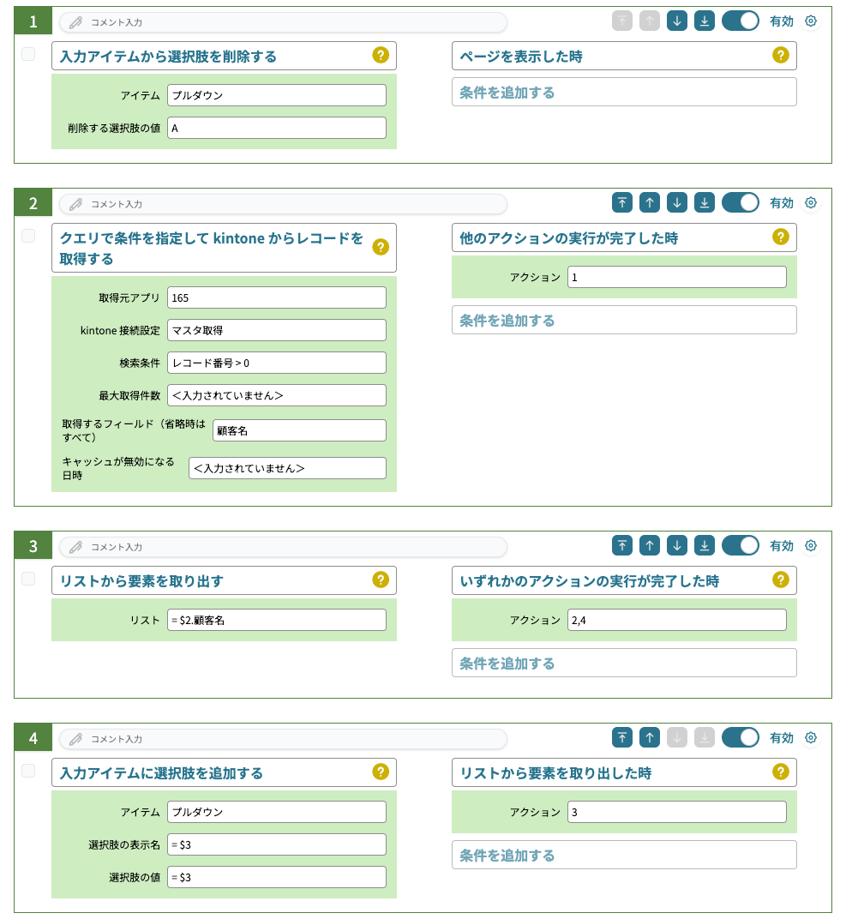Image resolution: width=846 pixels, height=919 pixels.
Task: Select the action 入力アイテムから選択肢を削除する
Action: pos(224,56)
